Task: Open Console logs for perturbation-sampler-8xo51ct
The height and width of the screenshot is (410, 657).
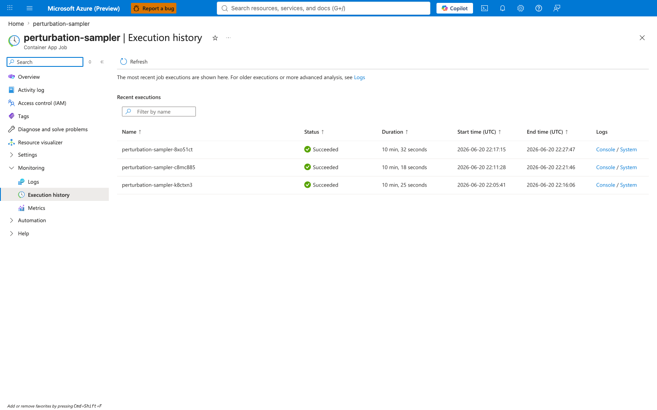Action: tap(605, 149)
